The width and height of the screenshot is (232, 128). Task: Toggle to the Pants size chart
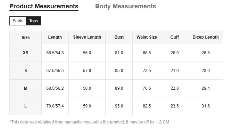pyautogui.click(x=18, y=21)
